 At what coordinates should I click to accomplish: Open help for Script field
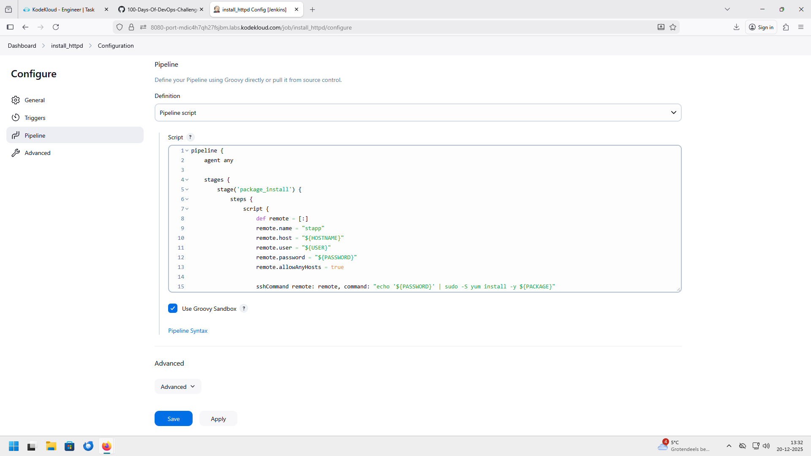pos(190,137)
